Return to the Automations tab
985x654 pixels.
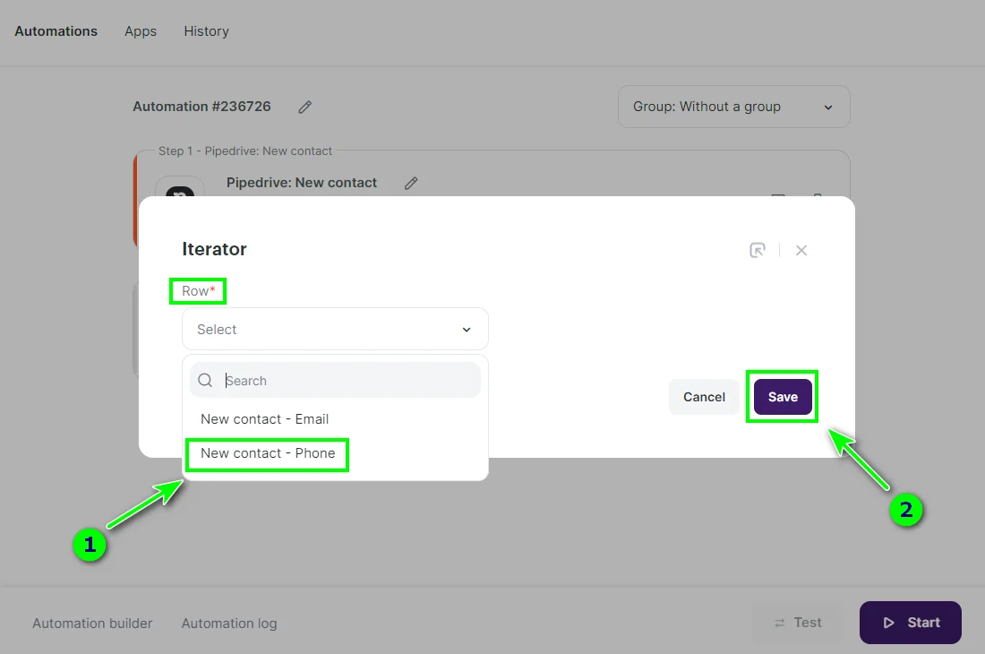(x=56, y=31)
